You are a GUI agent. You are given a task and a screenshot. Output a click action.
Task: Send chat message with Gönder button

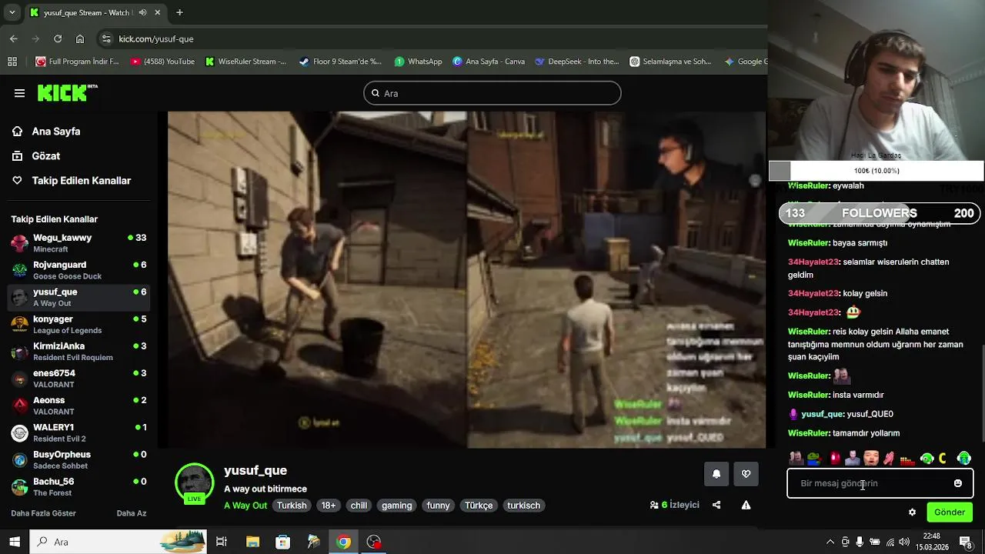click(949, 512)
